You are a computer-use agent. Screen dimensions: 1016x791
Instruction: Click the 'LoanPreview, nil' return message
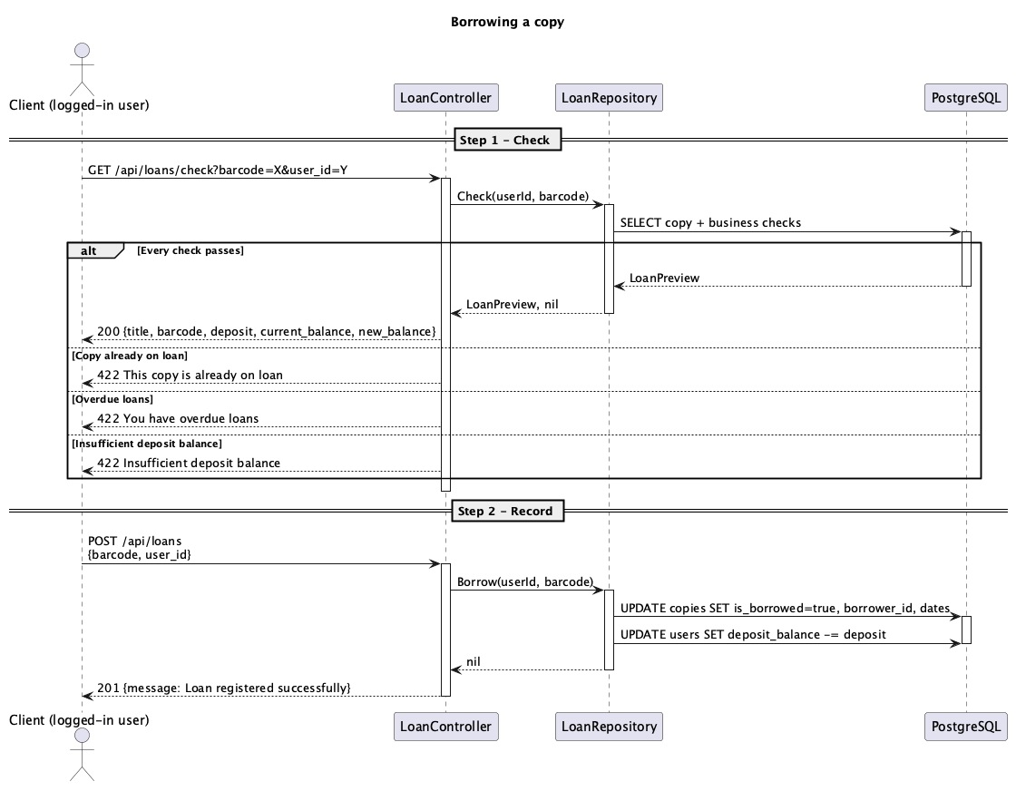pos(512,305)
